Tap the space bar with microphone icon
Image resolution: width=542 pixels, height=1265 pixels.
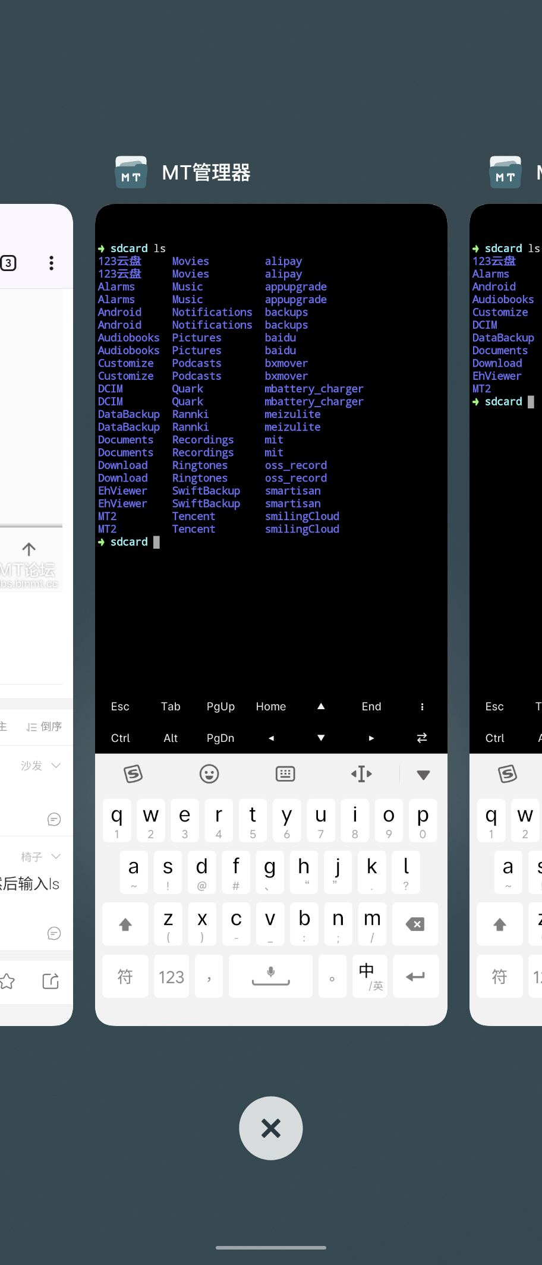click(x=270, y=976)
